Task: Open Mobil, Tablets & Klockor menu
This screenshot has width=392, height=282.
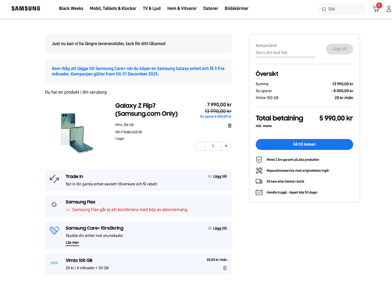Action: click(x=113, y=9)
